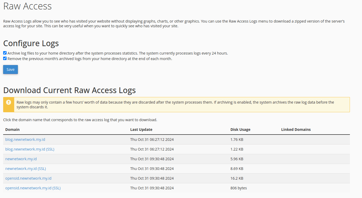The width and height of the screenshot is (362, 198).
Task: Open the blog.newnetwork.my.id (SSL) log
Action: tap(30, 149)
